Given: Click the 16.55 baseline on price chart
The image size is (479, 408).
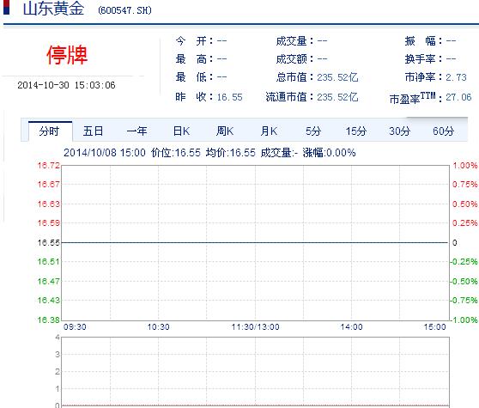Looking at the screenshot, I should [255, 243].
